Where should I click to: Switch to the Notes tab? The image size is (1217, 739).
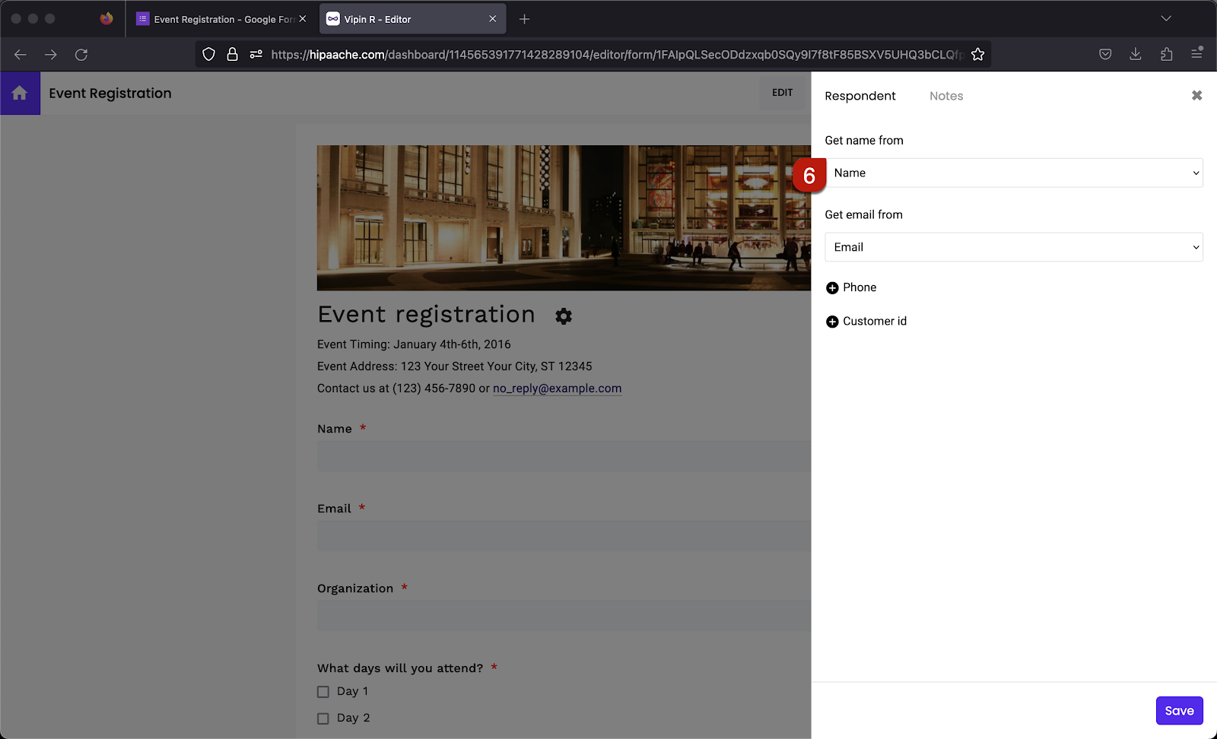click(945, 96)
